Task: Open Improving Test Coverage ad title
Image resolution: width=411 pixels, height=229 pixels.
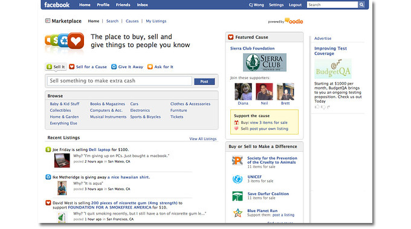Action: coord(331,51)
